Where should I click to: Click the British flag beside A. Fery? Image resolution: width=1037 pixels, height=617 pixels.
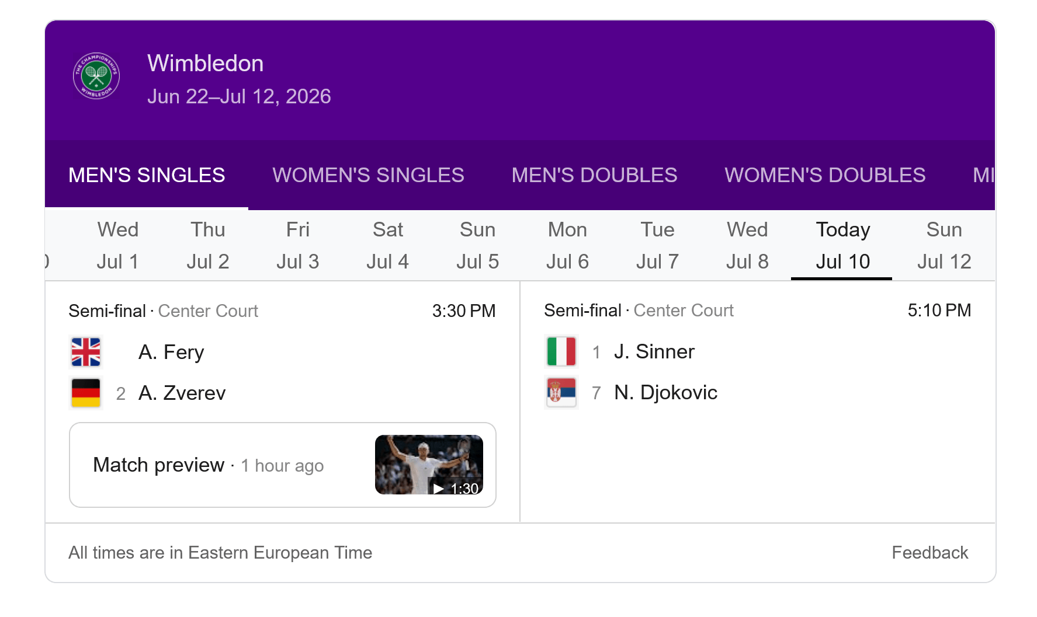click(x=86, y=352)
